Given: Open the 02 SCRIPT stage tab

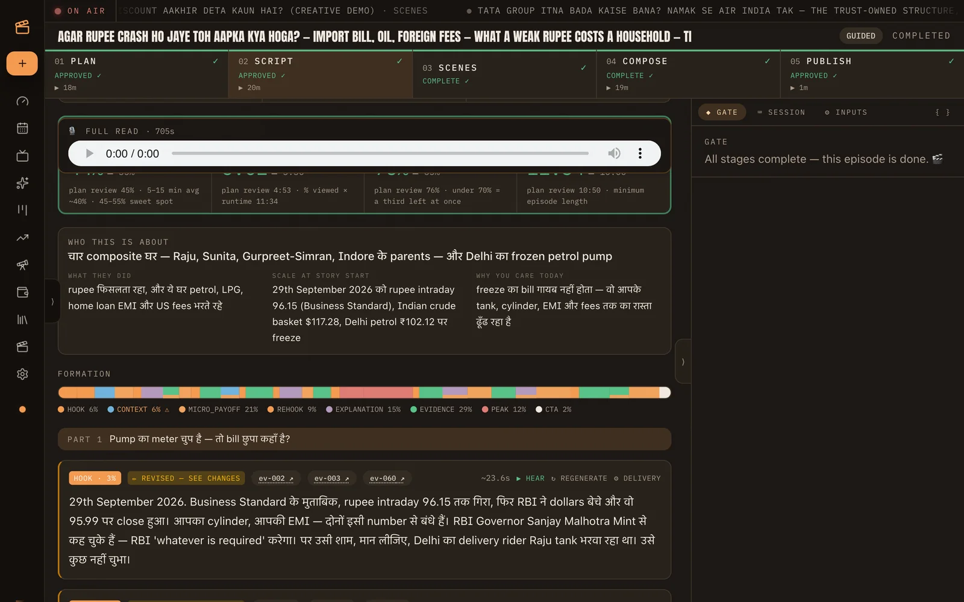Looking at the screenshot, I should point(321,74).
